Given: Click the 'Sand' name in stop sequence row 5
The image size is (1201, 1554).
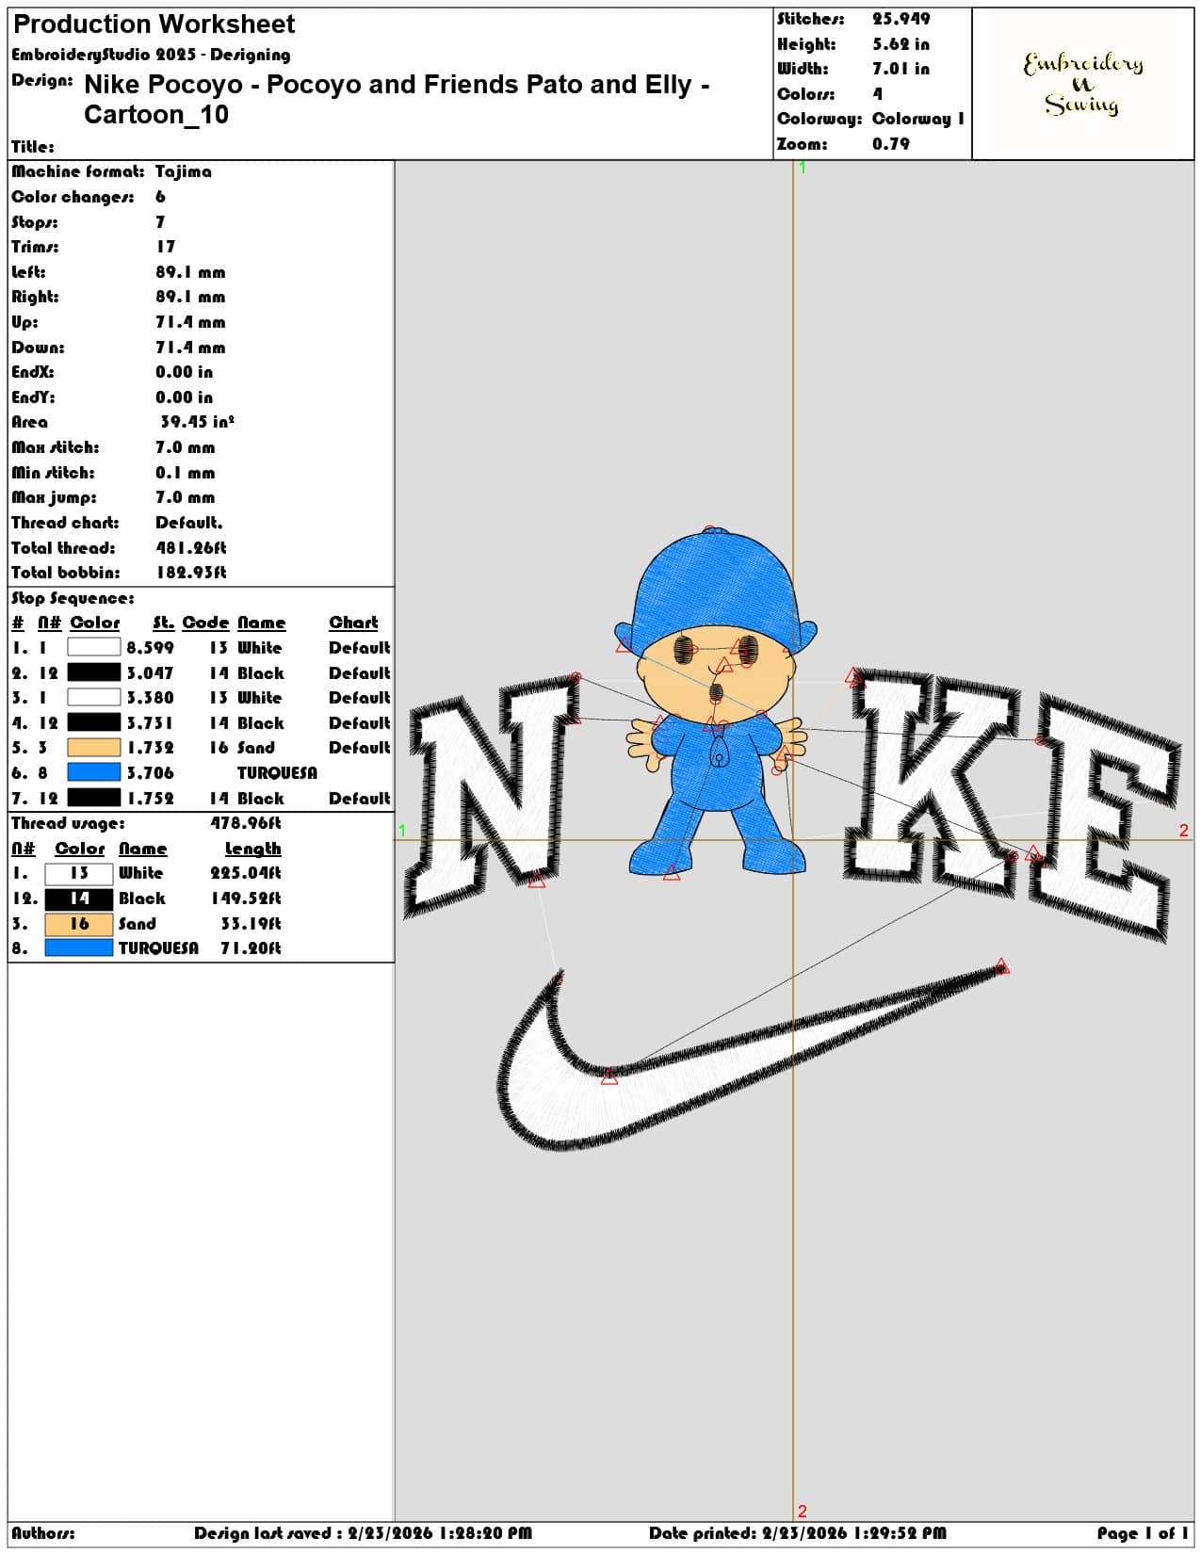Looking at the screenshot, I should pos(256,748).
